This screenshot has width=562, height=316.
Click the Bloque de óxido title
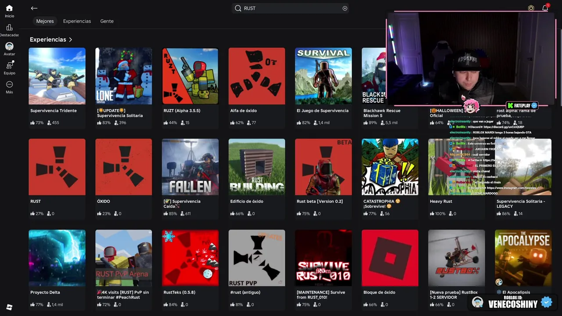[x=379, y=292]
